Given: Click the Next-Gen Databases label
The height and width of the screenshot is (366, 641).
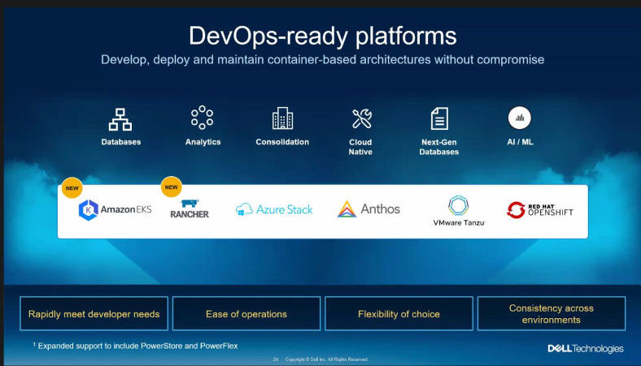Looking at the screenshot, I should click(439, 147).
